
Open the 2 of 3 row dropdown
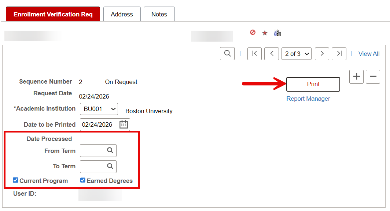[297, 54]
